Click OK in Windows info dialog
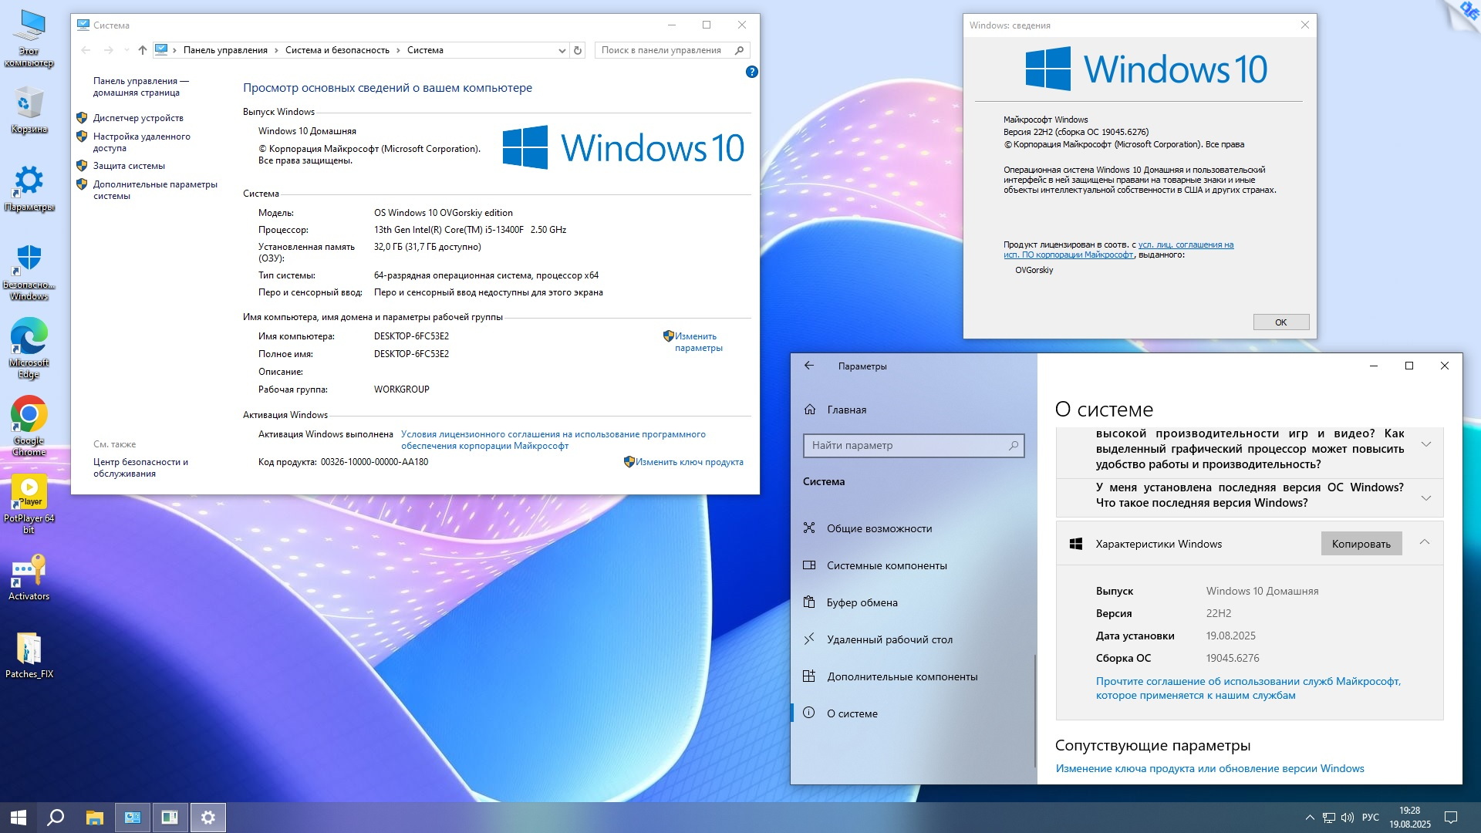This screenshot has height=833, width=1481. pos(1280,322)
